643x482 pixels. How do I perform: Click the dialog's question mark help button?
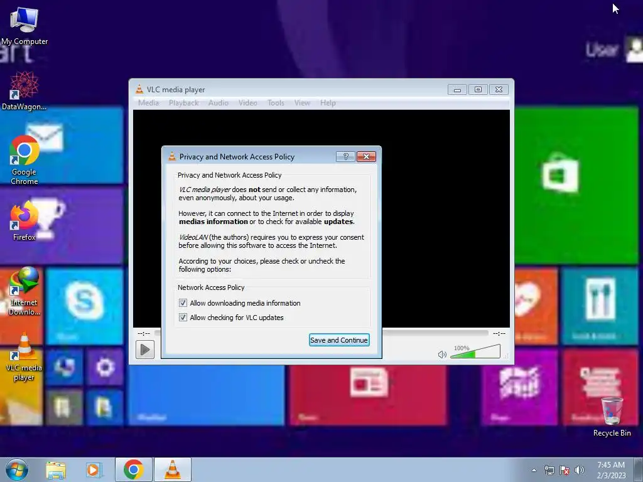coord(345,156)
